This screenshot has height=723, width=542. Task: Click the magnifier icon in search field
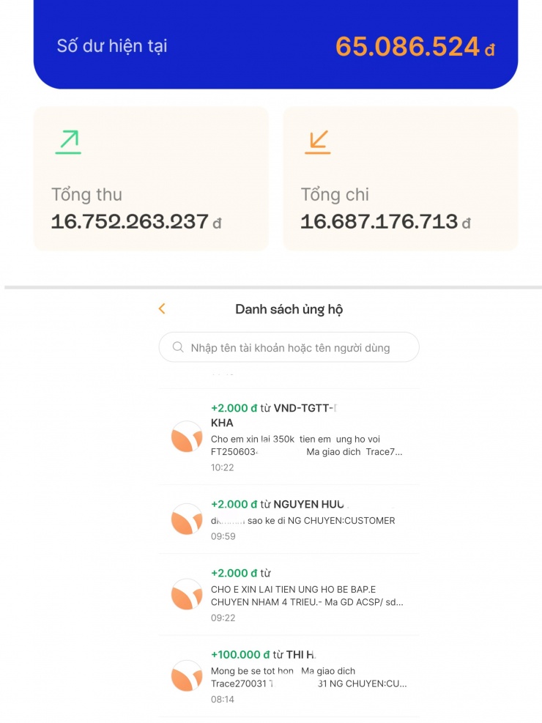click(x=177, y=347)
